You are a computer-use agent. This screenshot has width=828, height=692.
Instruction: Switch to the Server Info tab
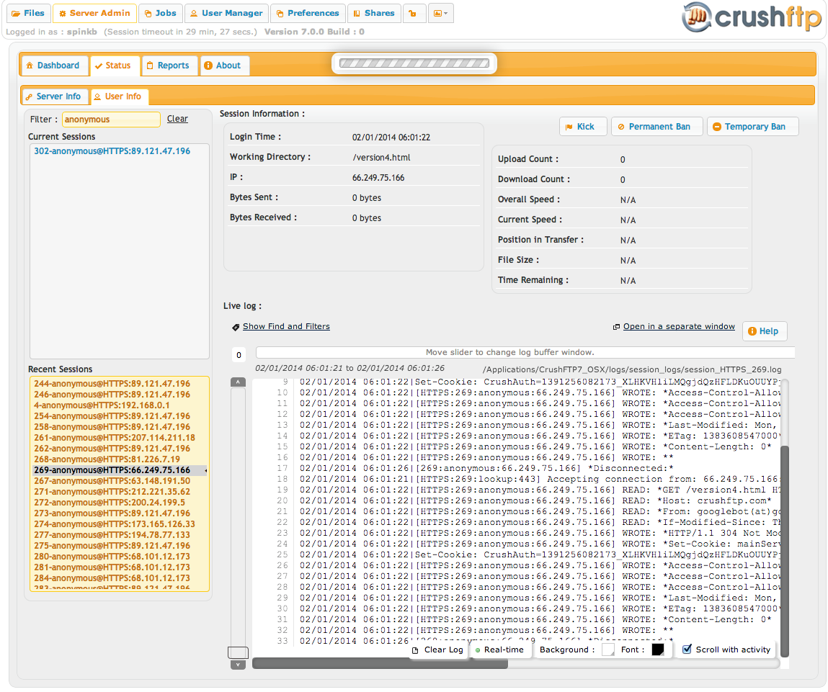point(54,96)
